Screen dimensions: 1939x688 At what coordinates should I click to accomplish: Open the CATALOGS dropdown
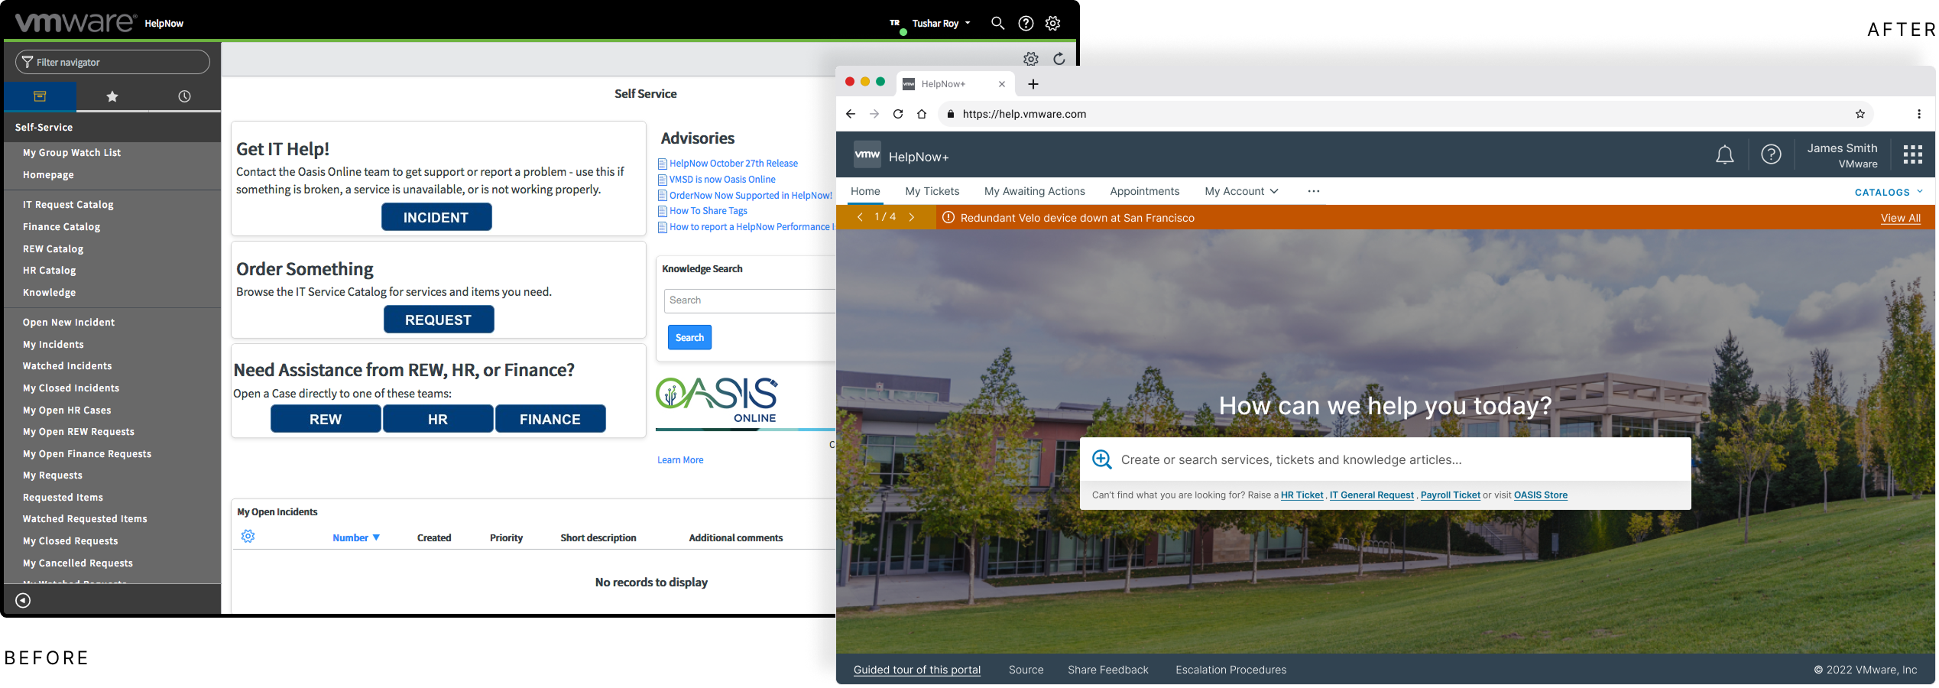click(1888, 192)
